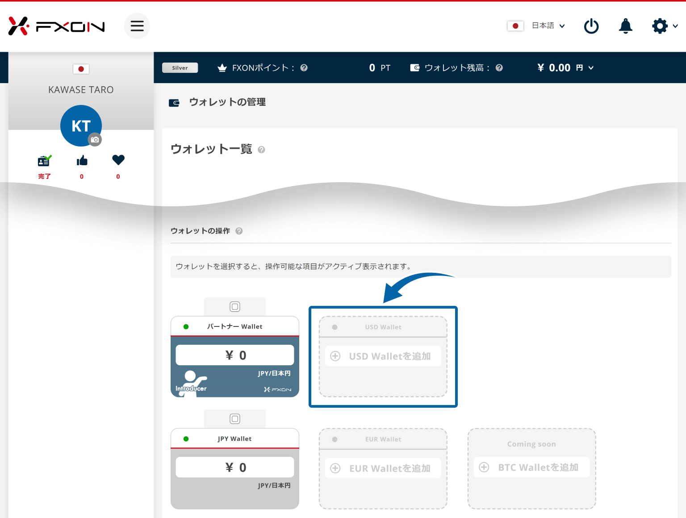
Task: Click the FXON points crown icon
Action: [222, 68]
